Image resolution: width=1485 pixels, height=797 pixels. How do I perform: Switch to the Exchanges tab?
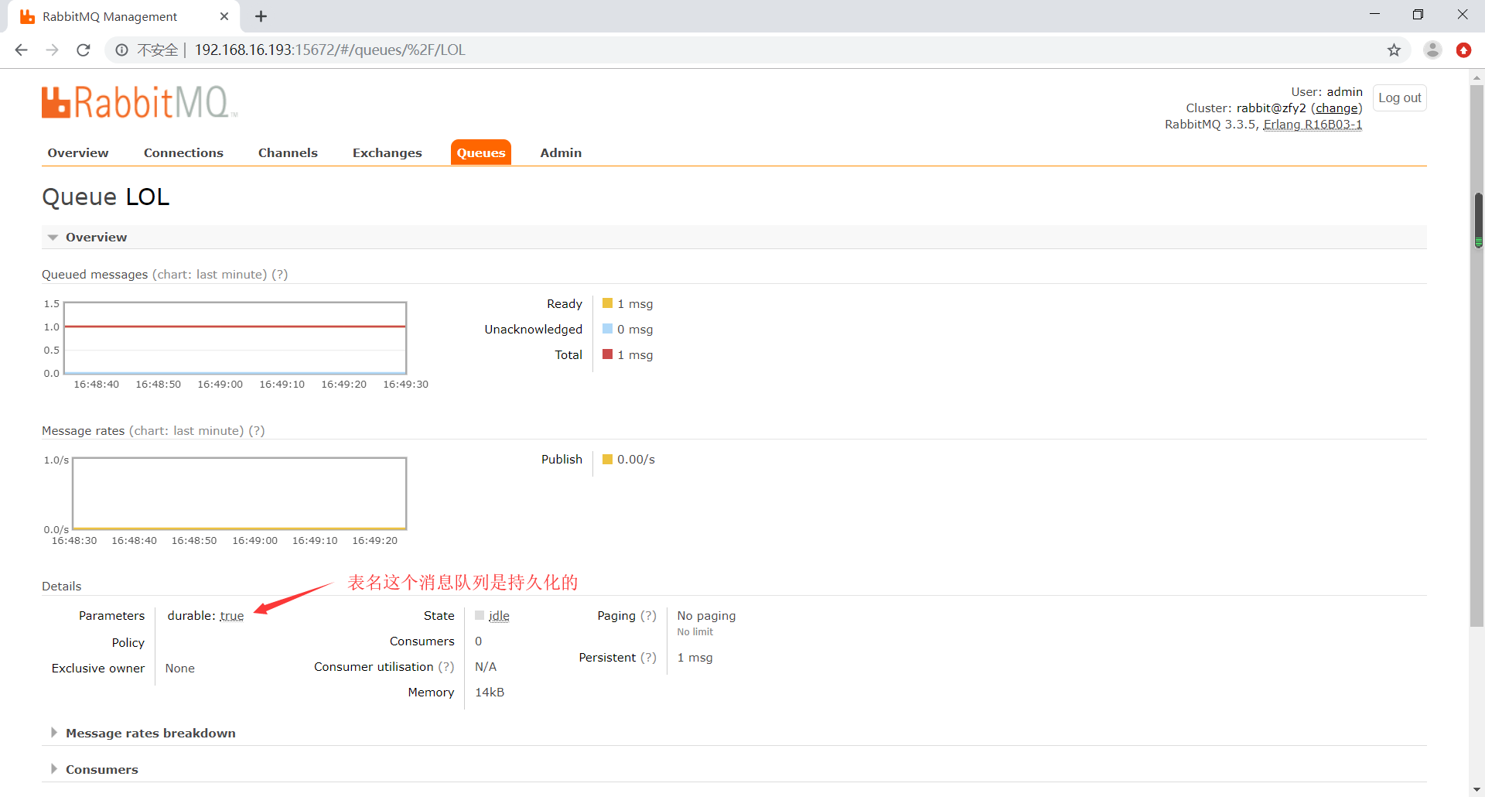click(387, 153)
